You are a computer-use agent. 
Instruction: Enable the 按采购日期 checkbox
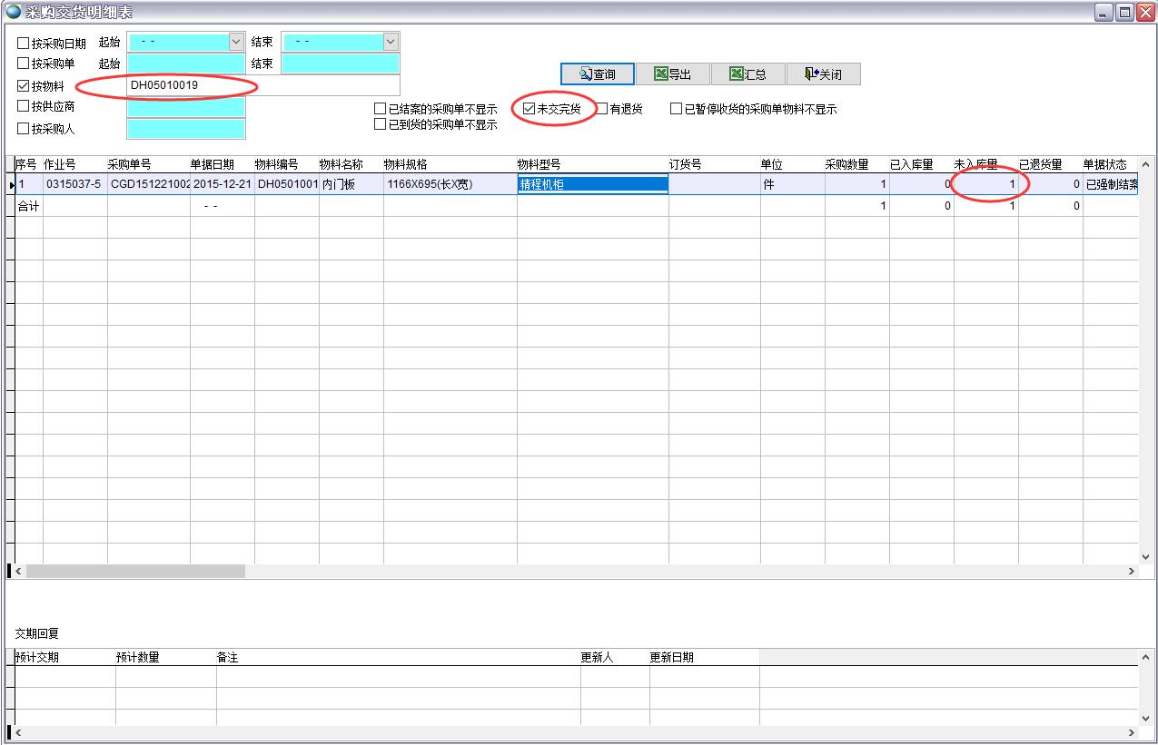(x=24, y=43)
